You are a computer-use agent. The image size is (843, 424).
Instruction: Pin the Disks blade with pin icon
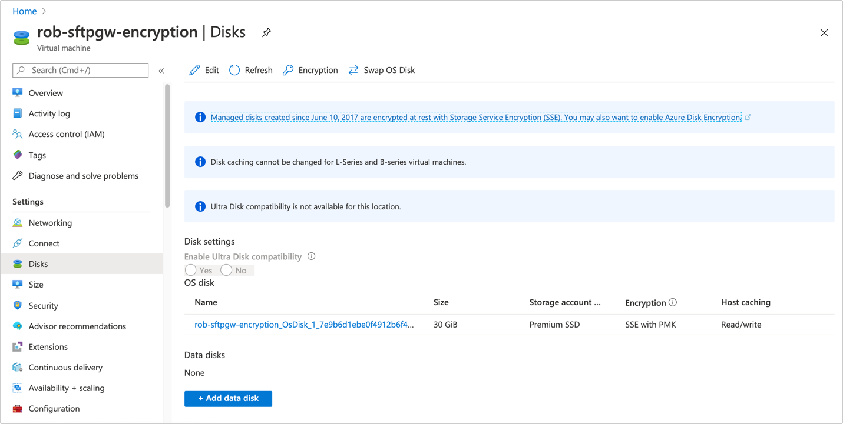(x=266, y=33)
